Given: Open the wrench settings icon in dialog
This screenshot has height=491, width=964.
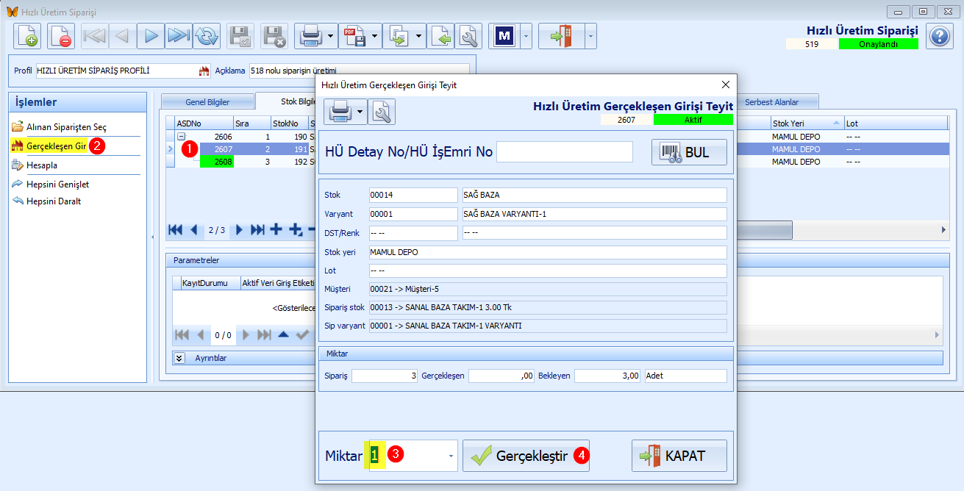Looking at the screenshot, I should pyautogui.click(x=382, y=112).
